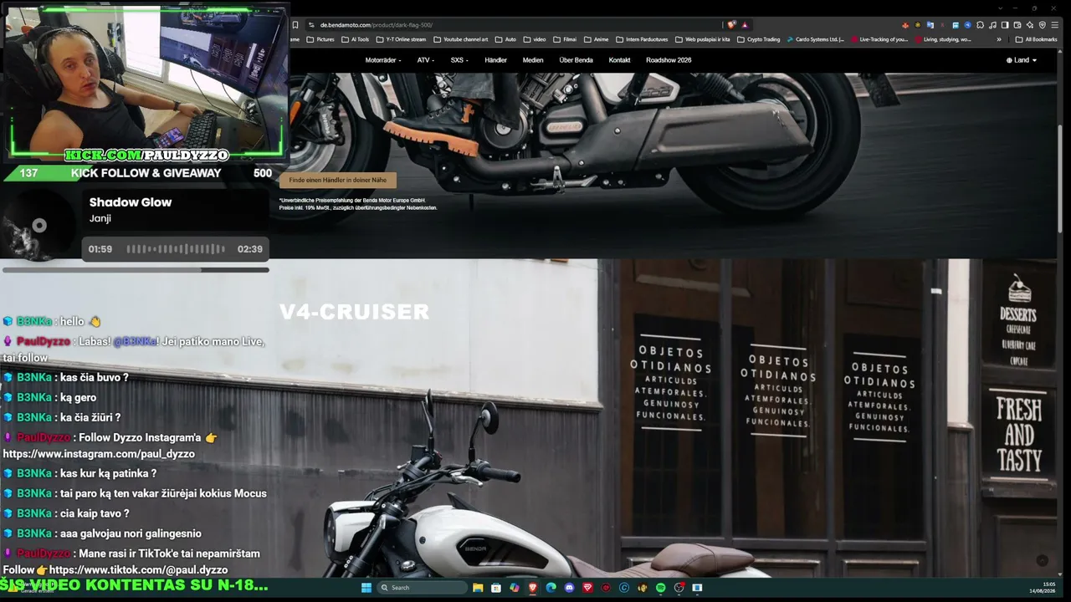Click the Finde einen Händler in deiner Nähe button
Viewport: 1071px width, 602px height.
click(x=338, y=180)
